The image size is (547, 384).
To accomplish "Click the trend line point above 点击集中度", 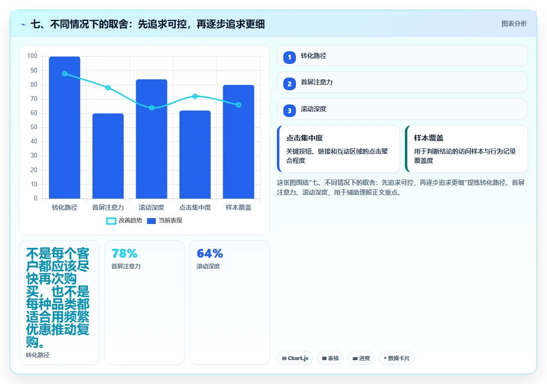I will [195, 96].
